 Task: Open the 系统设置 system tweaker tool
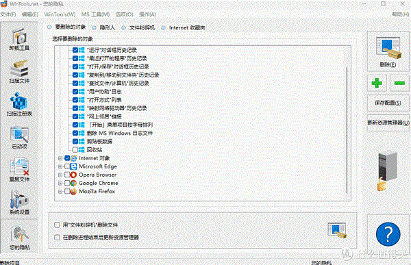(19, 203)
